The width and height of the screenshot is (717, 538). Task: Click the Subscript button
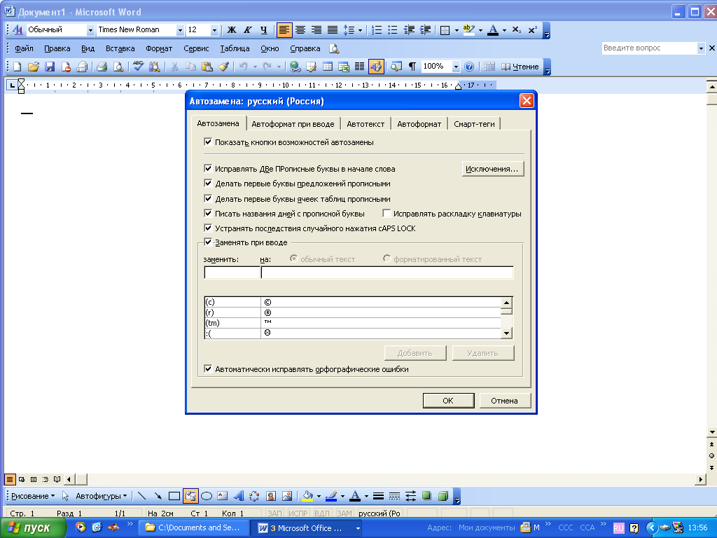pos(516,30)
